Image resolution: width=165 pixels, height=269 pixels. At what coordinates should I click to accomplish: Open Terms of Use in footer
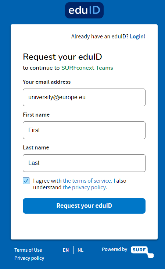pos(28,250)
